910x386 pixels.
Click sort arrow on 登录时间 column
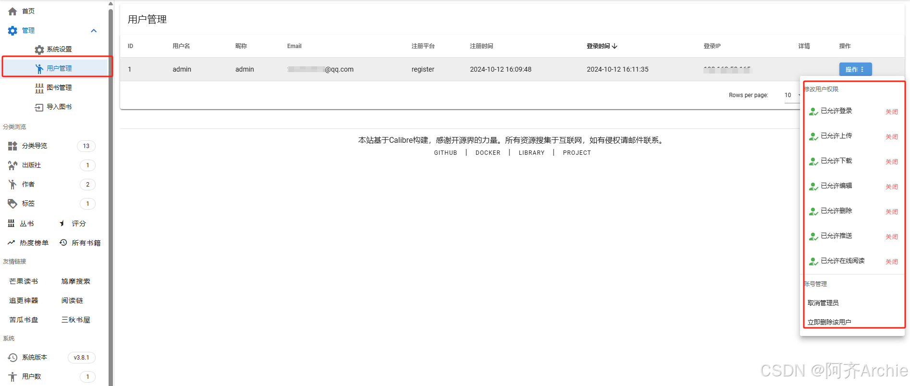[x=615, y=46]
